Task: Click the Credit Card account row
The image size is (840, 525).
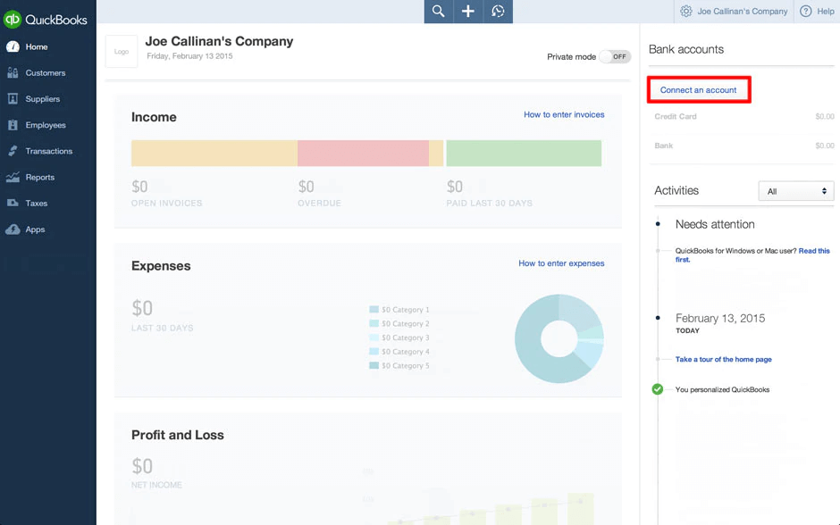Action: [744, 116]
